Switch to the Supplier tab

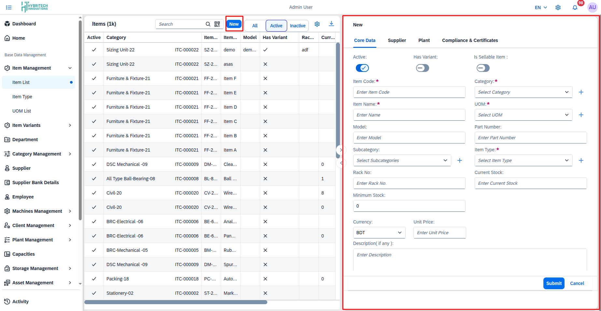coord(397,40)
